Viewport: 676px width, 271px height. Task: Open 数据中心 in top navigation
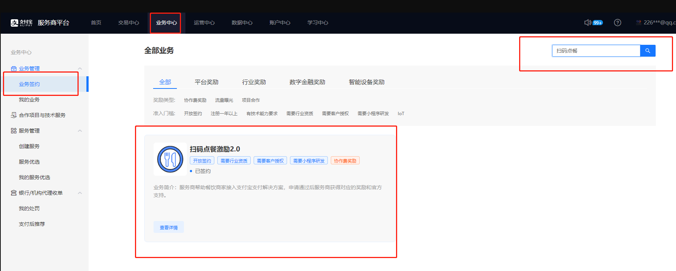[x=242, y=23]
